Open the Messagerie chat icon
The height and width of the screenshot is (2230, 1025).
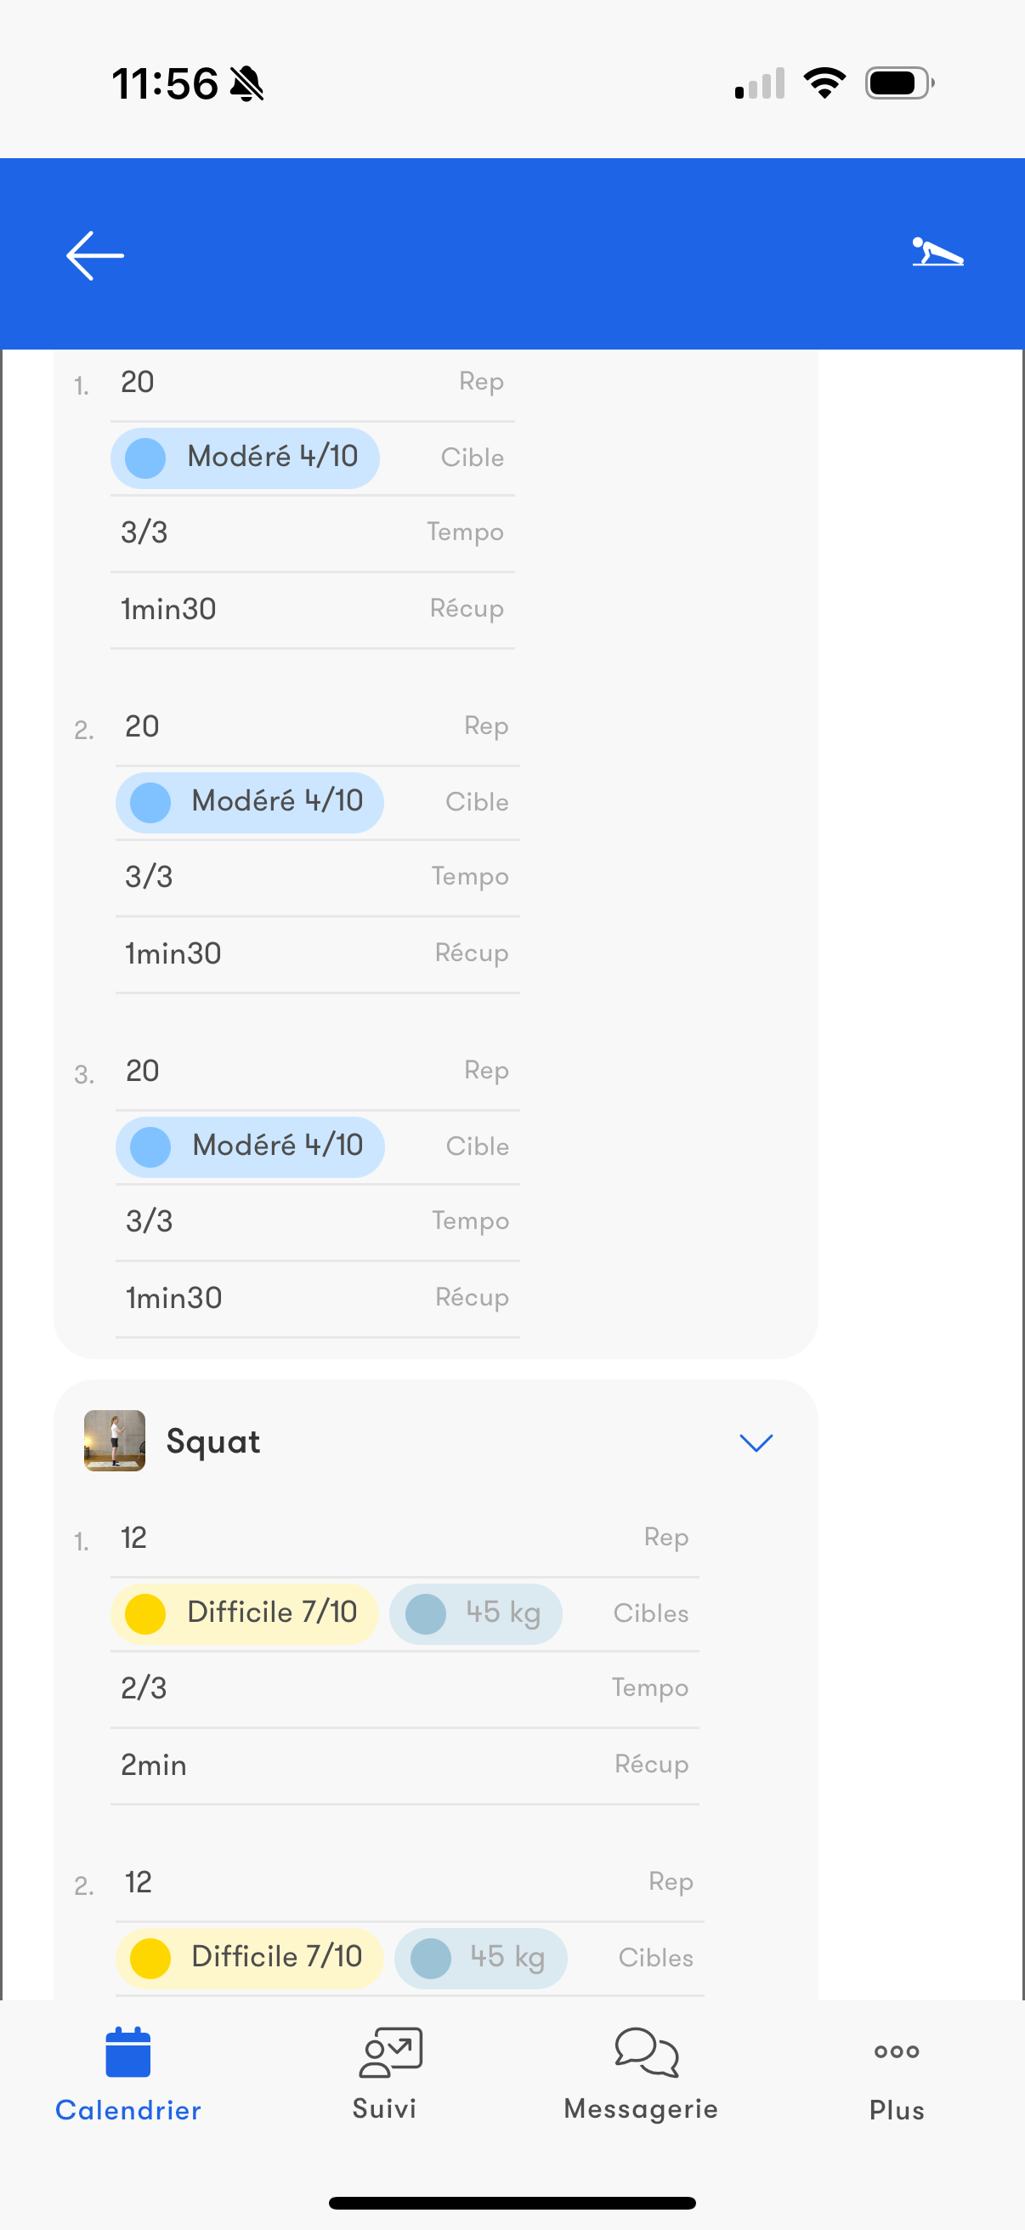[x=645, y=2051]
